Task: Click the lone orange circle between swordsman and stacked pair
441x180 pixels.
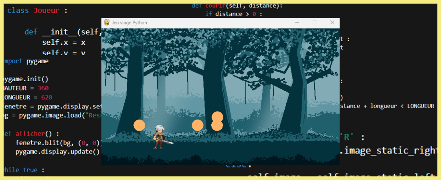Action: (x=197, y=125)
